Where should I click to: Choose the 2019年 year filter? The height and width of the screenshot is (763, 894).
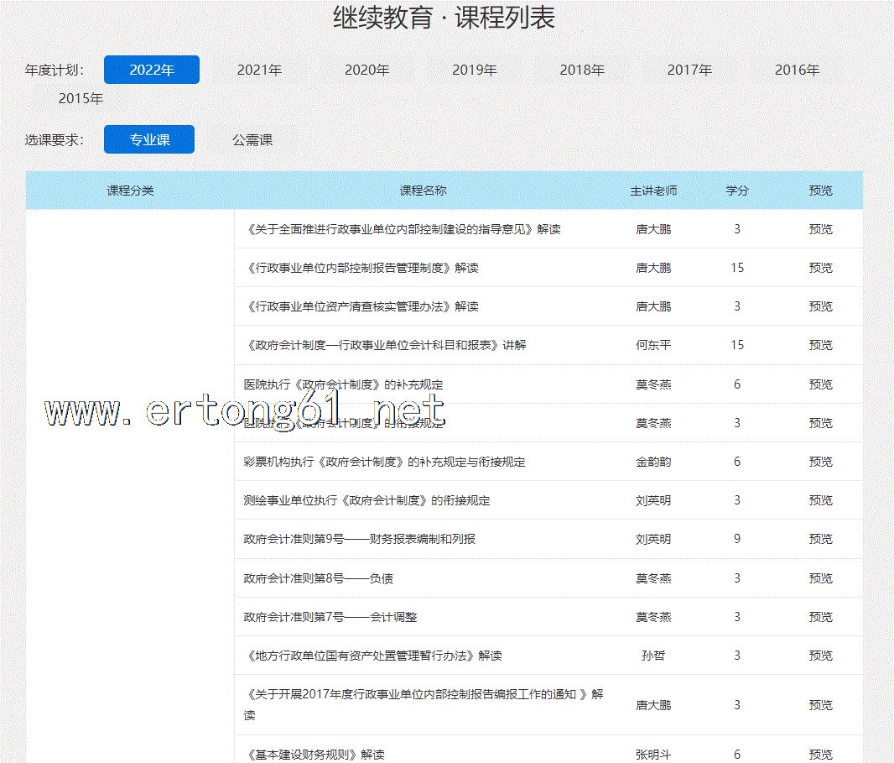coord(475,70)
